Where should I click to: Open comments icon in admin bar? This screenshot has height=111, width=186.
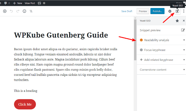(x=5, y=3)
